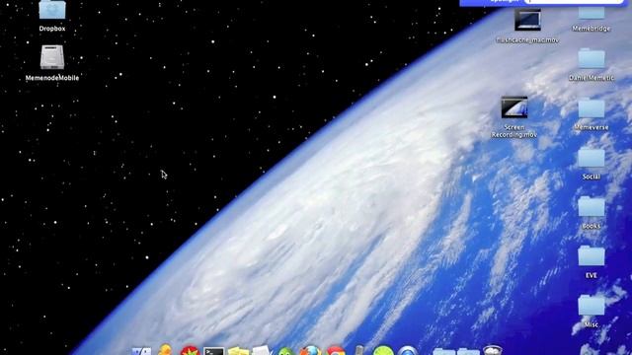Viewport: 632px width, 355px height.
Task: Open the Social folder
Action: click(592, 158)
